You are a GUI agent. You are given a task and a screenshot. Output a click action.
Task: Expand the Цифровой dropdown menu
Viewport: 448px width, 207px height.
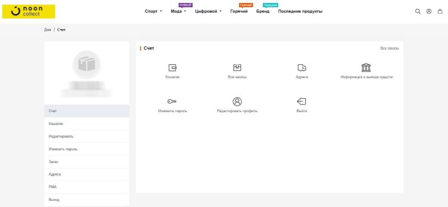208,11
